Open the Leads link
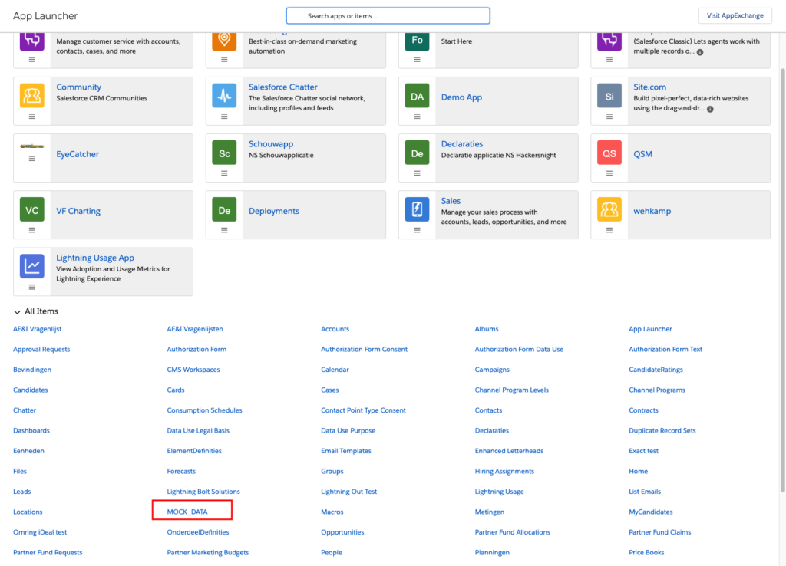 point(22,492)
